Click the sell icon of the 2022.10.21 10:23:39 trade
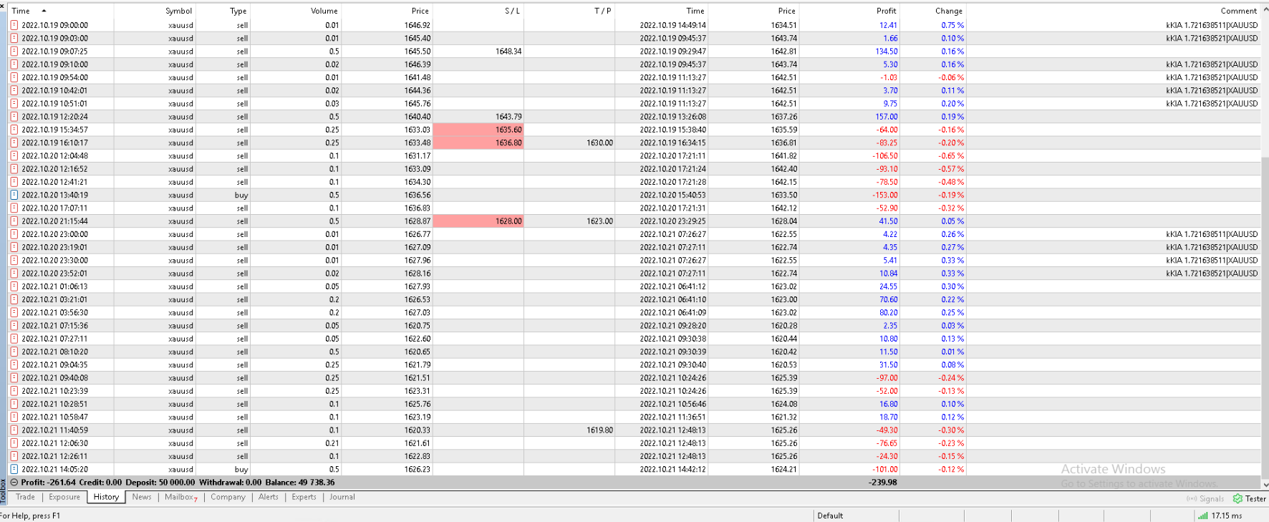Viewport: 1269px width, 522px height. coord(14,391)
